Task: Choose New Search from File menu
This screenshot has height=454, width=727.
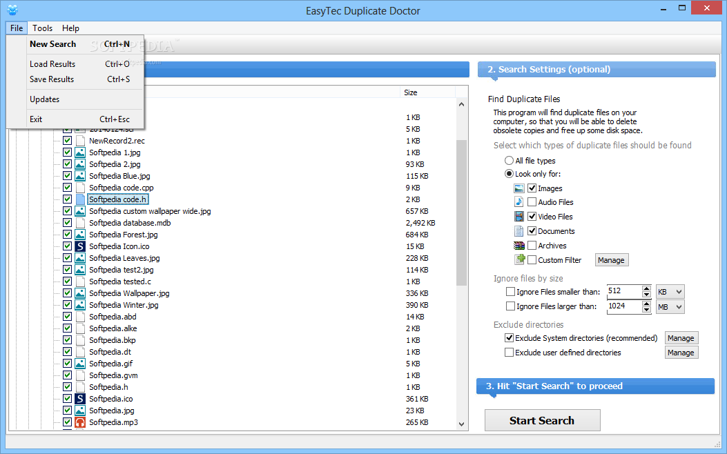Action: pyautogui.click(x=75, y=44)
